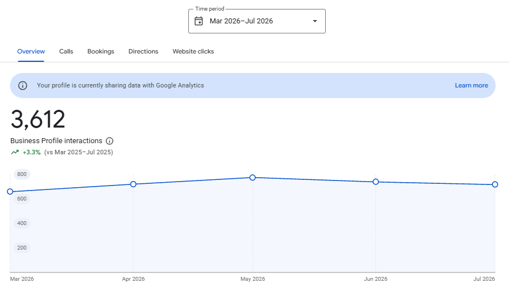This screenshot has height=288, width=509.
Task: Open the Time period date range dropdown
Action: tap(257, 21)
